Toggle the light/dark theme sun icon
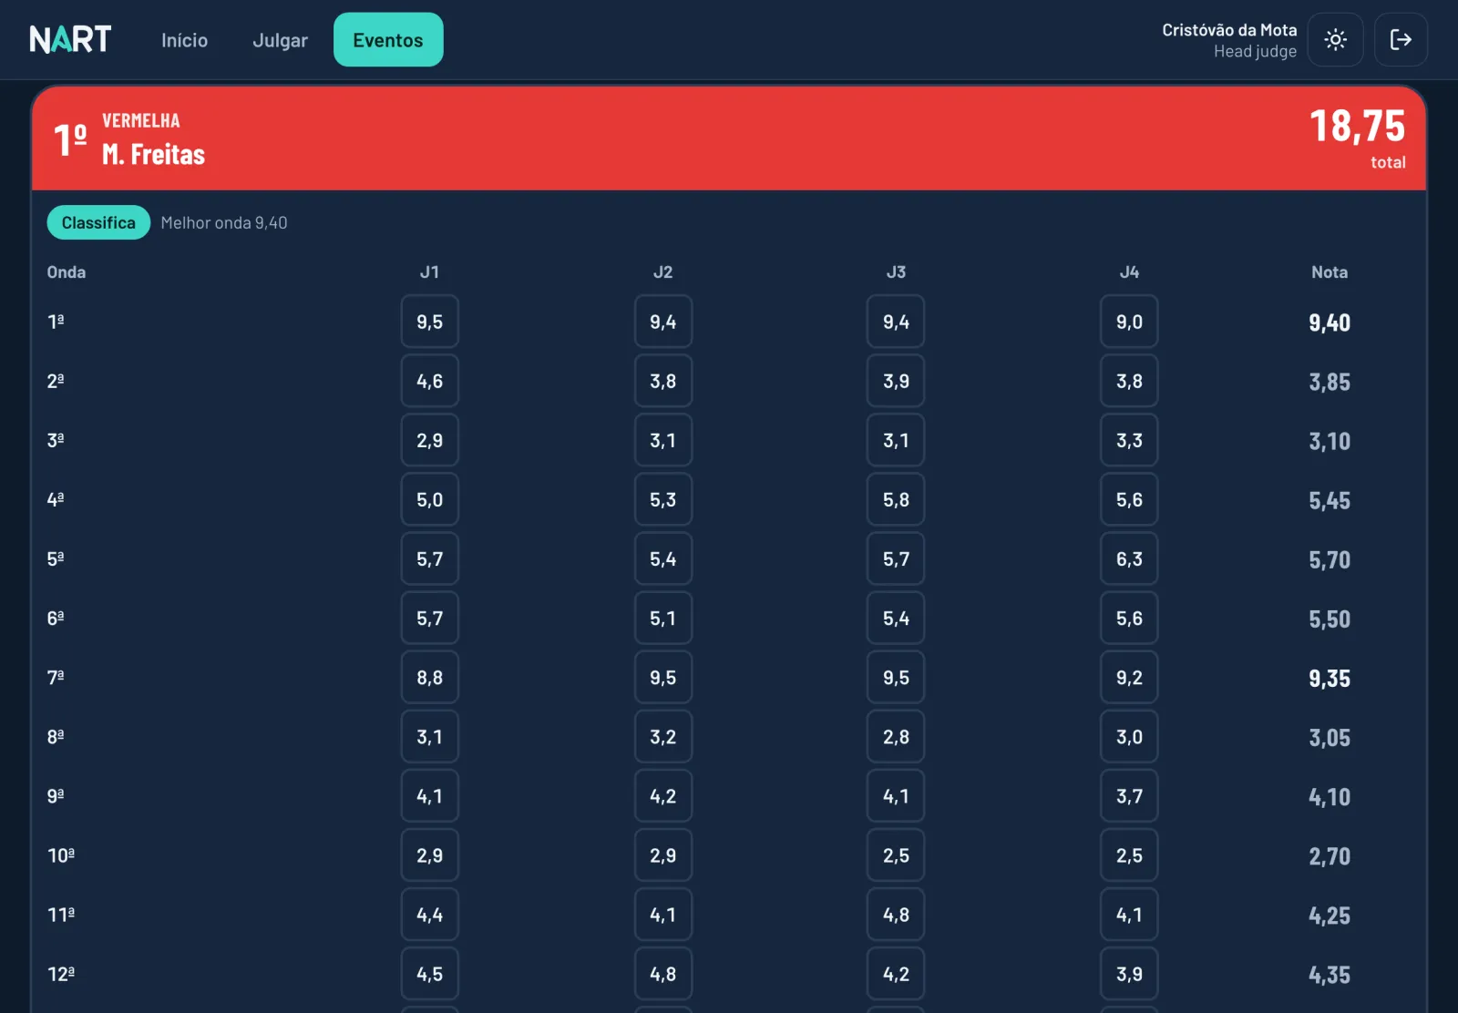The height and width of the screenshot is (1013, 1458). [1335, 39]
